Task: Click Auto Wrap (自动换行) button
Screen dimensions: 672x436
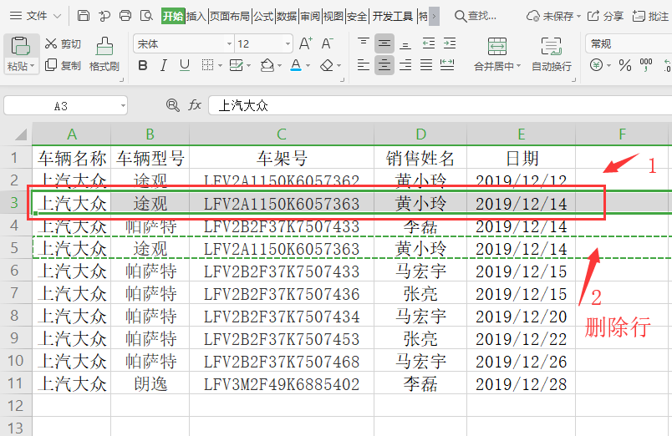Action: pyautogui.click(x=551, y=54)
